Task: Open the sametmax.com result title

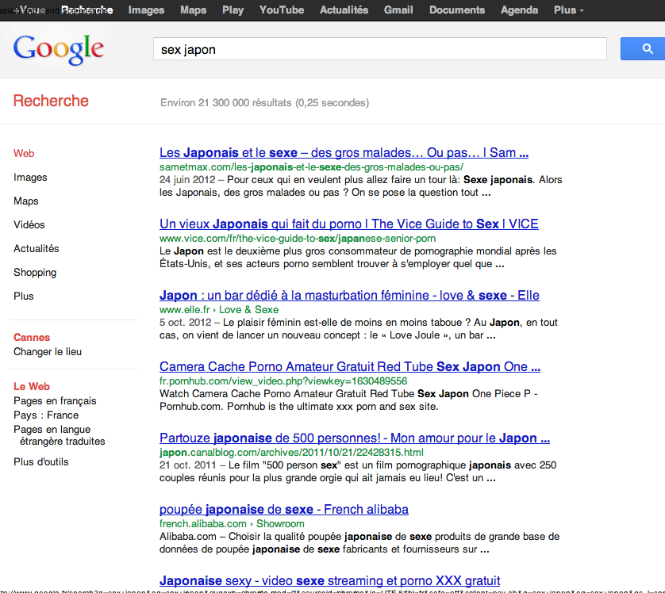Action: pyautogui.click(x=344, y=152)
